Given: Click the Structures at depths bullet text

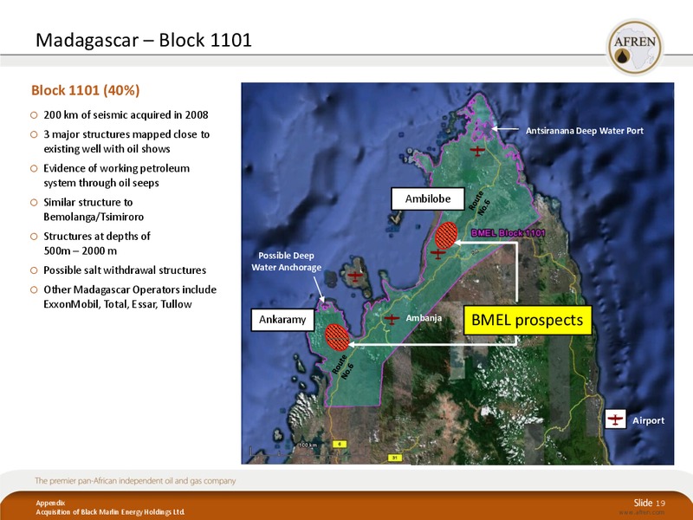Looking at the screenshot, I should click(x=97, y=244).
